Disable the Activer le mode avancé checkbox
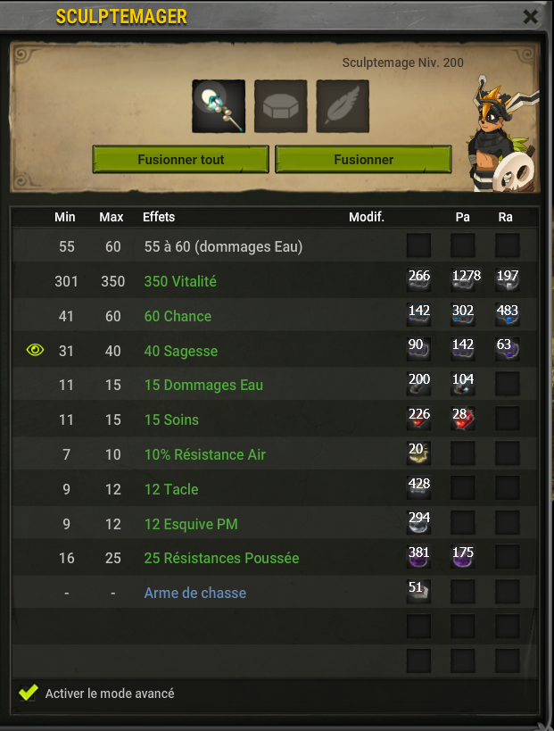Image resolution: width=554 pixels, height=731 pixels. [x=28, y=693]
